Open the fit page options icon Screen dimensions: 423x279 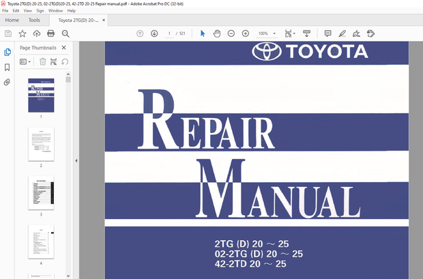pos(290,33)
